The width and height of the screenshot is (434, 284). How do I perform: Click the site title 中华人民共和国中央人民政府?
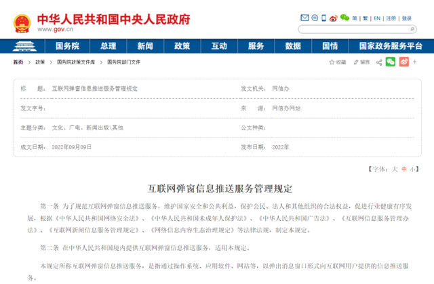[114, 20]
